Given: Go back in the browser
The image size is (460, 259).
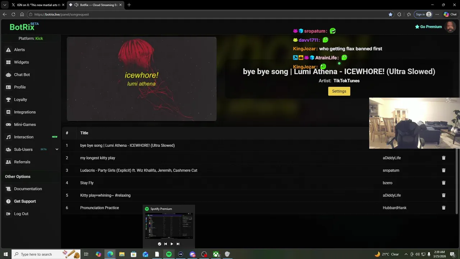Looking at the screenshot, I should point(5,14).
